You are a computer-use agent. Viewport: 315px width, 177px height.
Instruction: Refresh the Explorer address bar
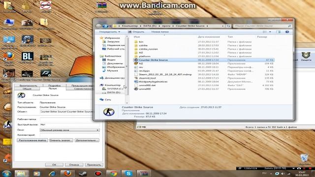tap(228, 26)
